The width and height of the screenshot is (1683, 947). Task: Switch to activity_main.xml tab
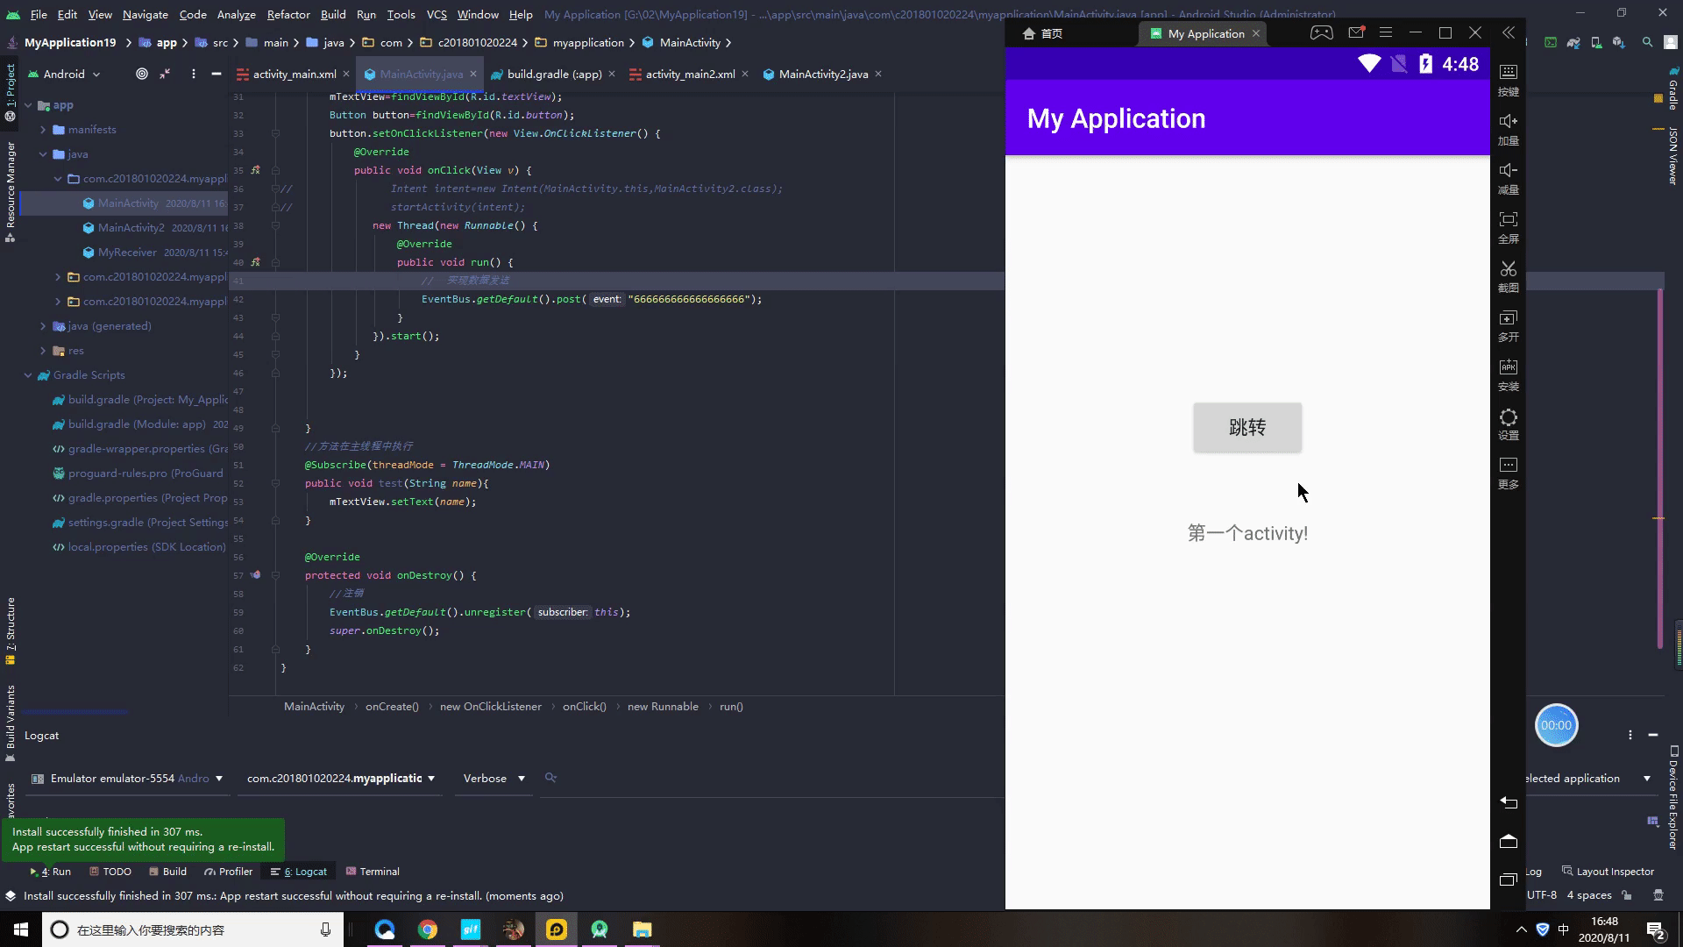click(x=291, y=74)
